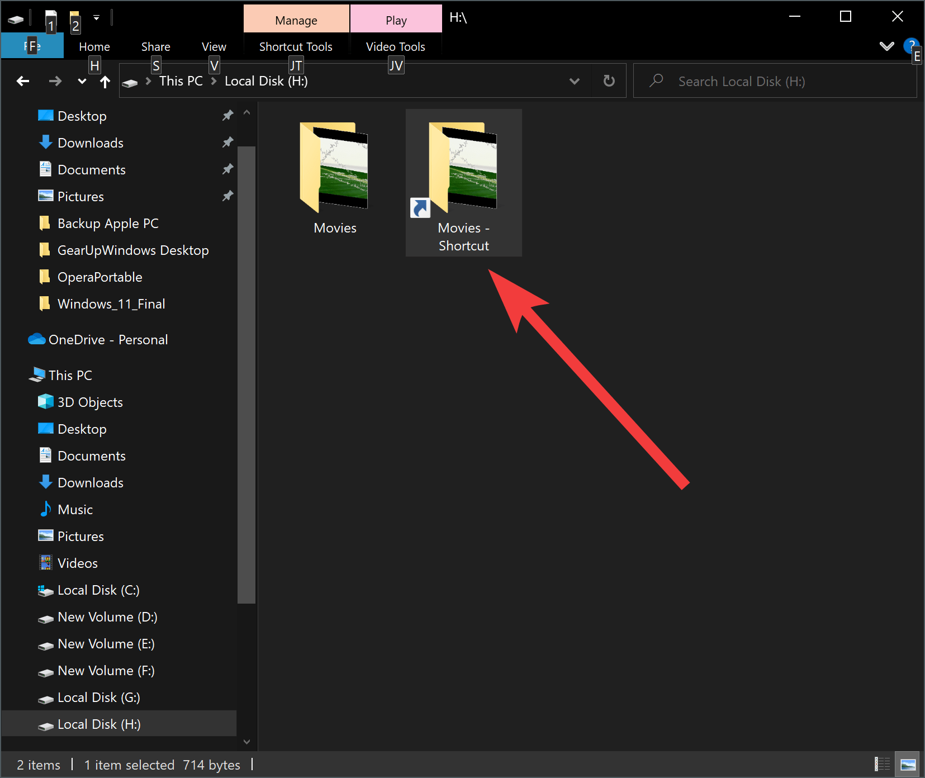
Task: Click the Search magnifier icon
Action: pyautogui.click(x=656, y=80)
